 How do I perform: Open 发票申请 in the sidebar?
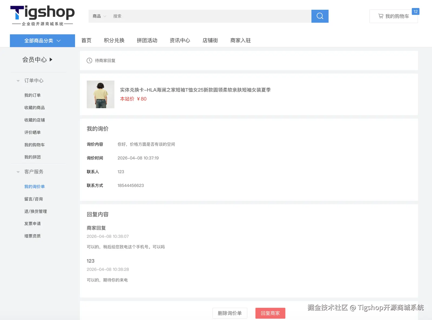[32, 224]
